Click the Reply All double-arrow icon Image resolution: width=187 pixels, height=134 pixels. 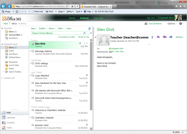165,37
